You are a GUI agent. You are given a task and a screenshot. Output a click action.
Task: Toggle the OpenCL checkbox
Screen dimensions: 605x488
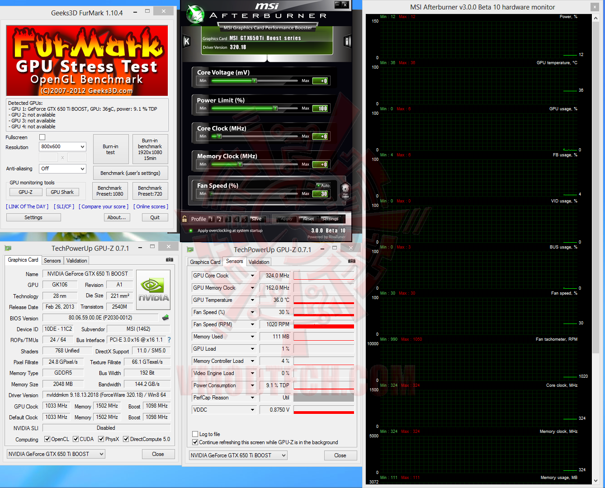[x=47, y=439]
